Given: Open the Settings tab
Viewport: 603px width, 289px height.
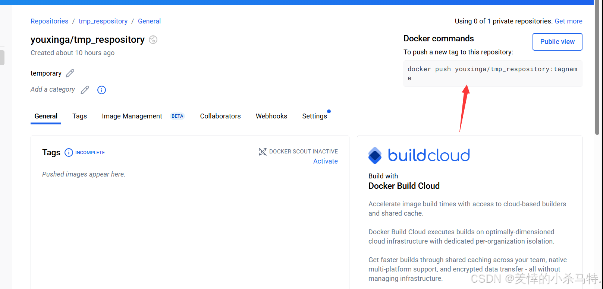Looking at the screenshot, I should coord(314,116).
